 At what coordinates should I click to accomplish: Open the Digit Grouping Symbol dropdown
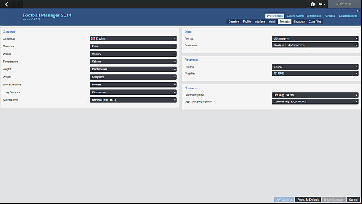click(x=315, y=101)
